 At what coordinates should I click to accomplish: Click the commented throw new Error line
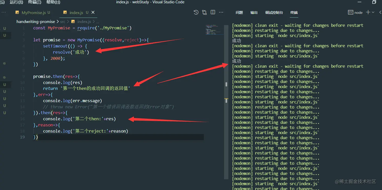coord(109,107)
